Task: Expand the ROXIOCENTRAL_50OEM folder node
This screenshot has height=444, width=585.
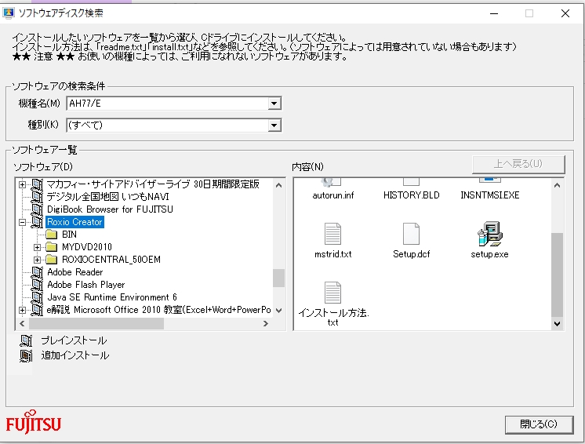Action: (x=37, y=260)
